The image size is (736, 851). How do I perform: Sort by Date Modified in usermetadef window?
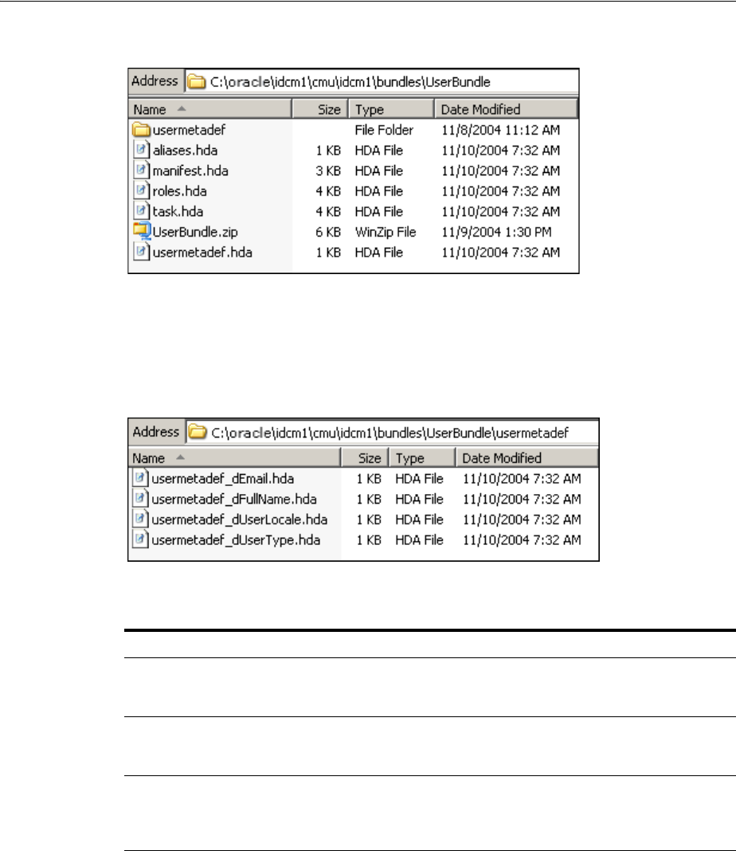click(x=527, y=458)
